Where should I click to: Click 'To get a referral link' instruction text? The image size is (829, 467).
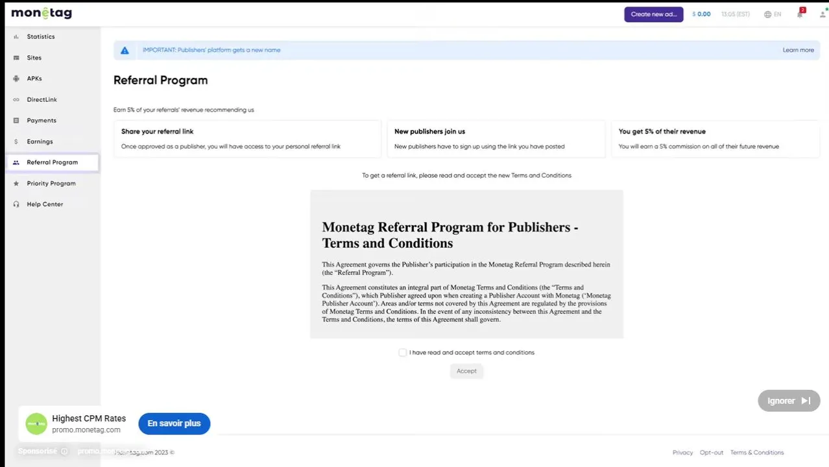pos(466,176)
